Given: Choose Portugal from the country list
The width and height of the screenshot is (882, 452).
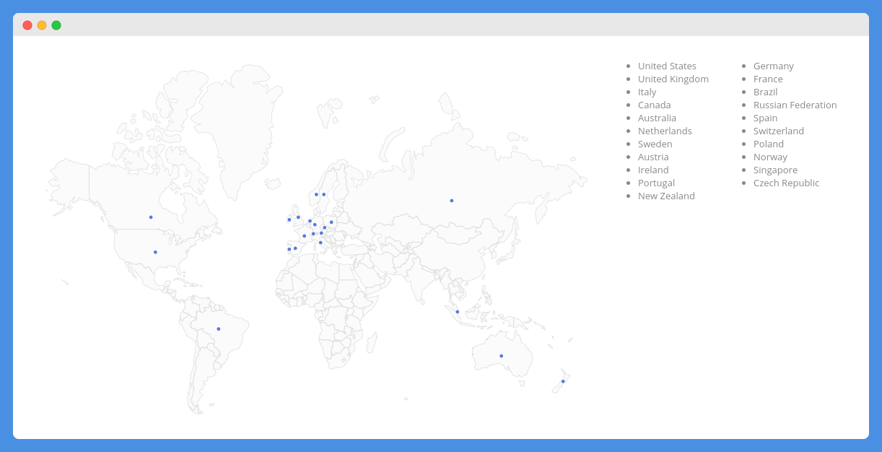Looking at the screenshot, I should [x=656, y=183].
